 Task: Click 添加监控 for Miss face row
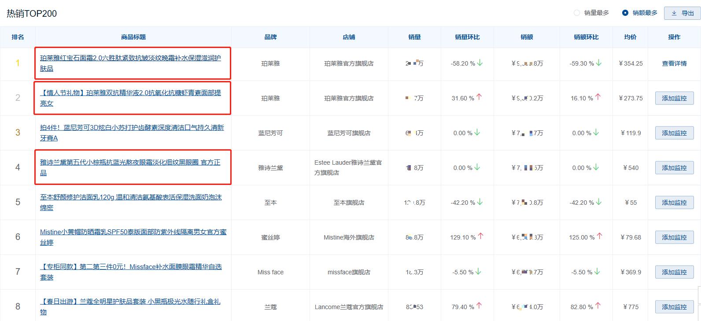tap(674, 272)
